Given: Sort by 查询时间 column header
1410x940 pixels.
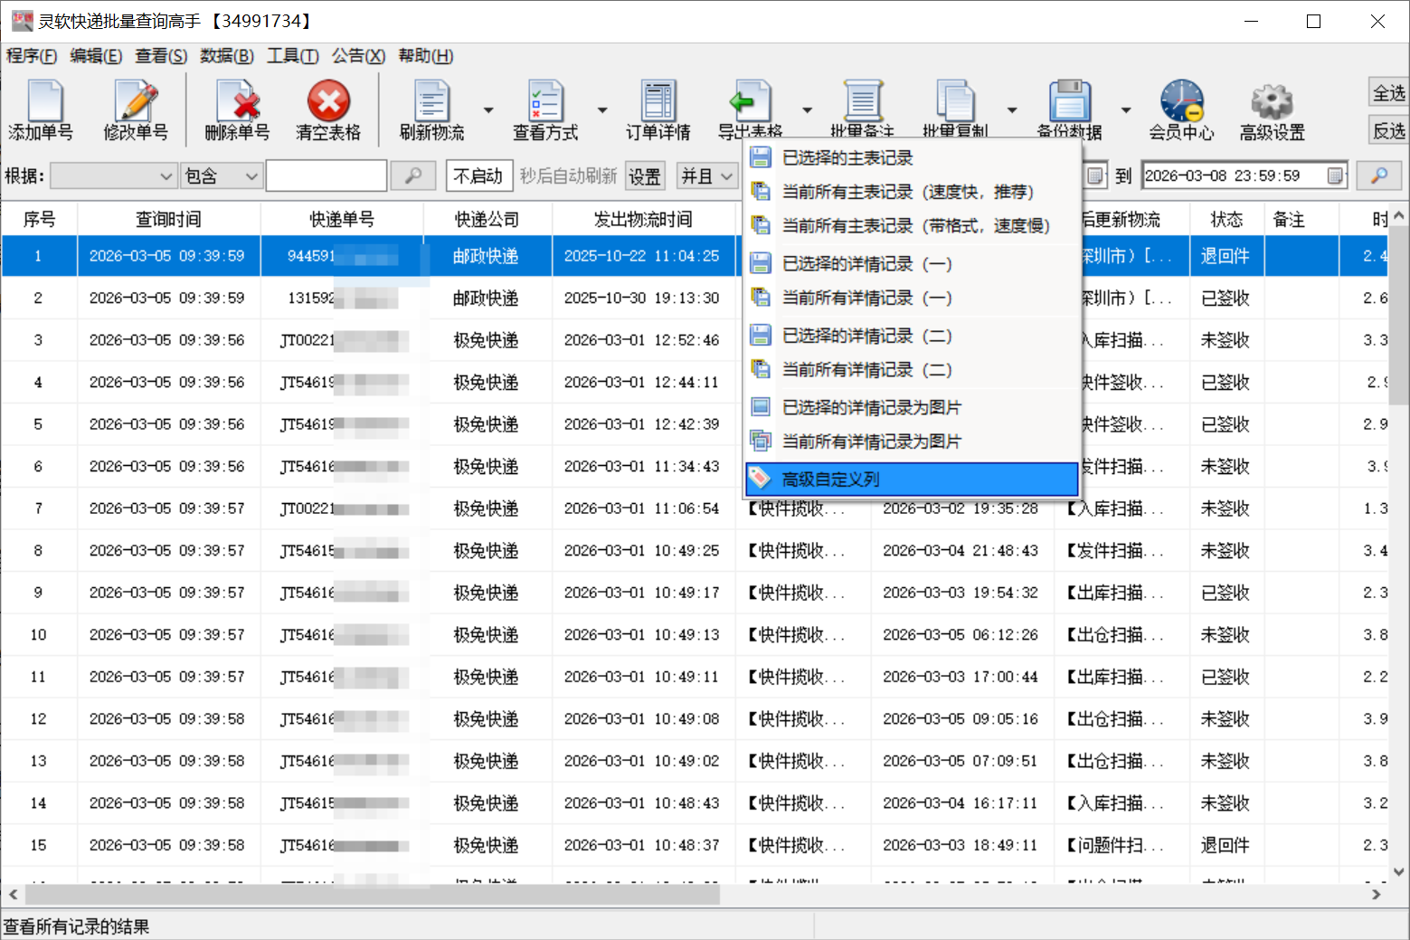Looking at the screenshot, I should click(x=168, y=220).
